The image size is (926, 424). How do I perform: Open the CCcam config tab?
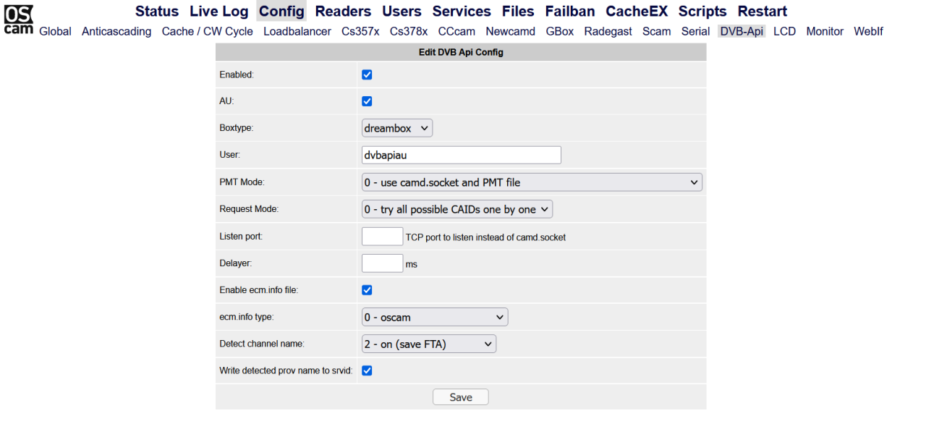tap(456, 31)
